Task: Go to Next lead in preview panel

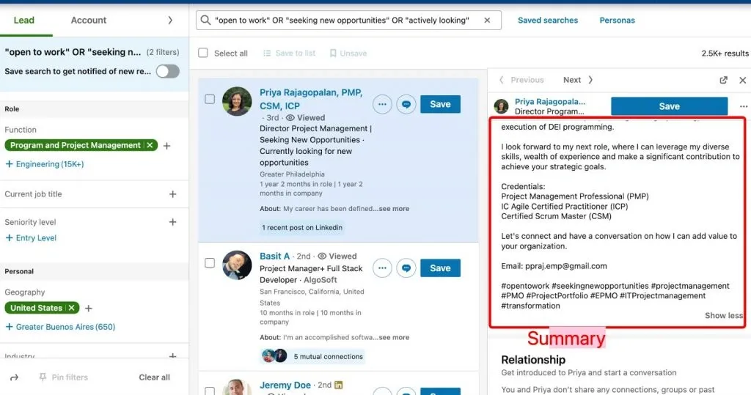Action: [x=578, y=80]
